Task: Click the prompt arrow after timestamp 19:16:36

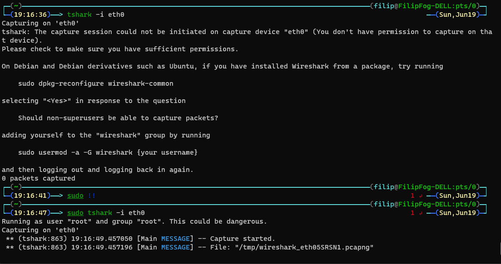Action: [x=56, y=15]
